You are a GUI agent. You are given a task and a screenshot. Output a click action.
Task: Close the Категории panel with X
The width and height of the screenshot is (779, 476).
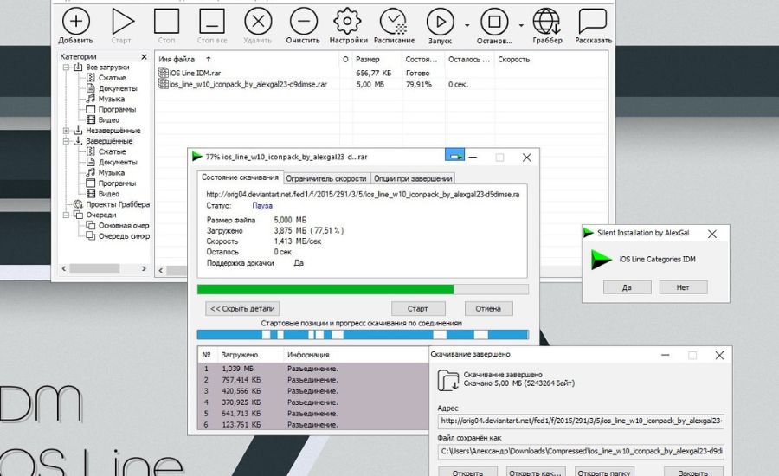(144, 56)
